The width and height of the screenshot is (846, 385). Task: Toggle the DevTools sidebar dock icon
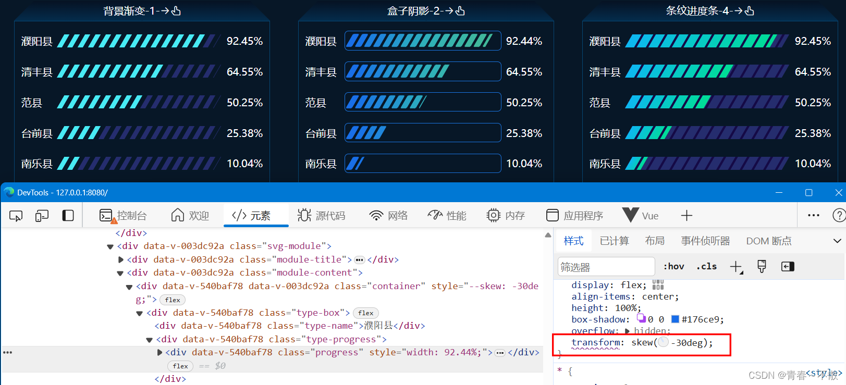pos(68,216)
